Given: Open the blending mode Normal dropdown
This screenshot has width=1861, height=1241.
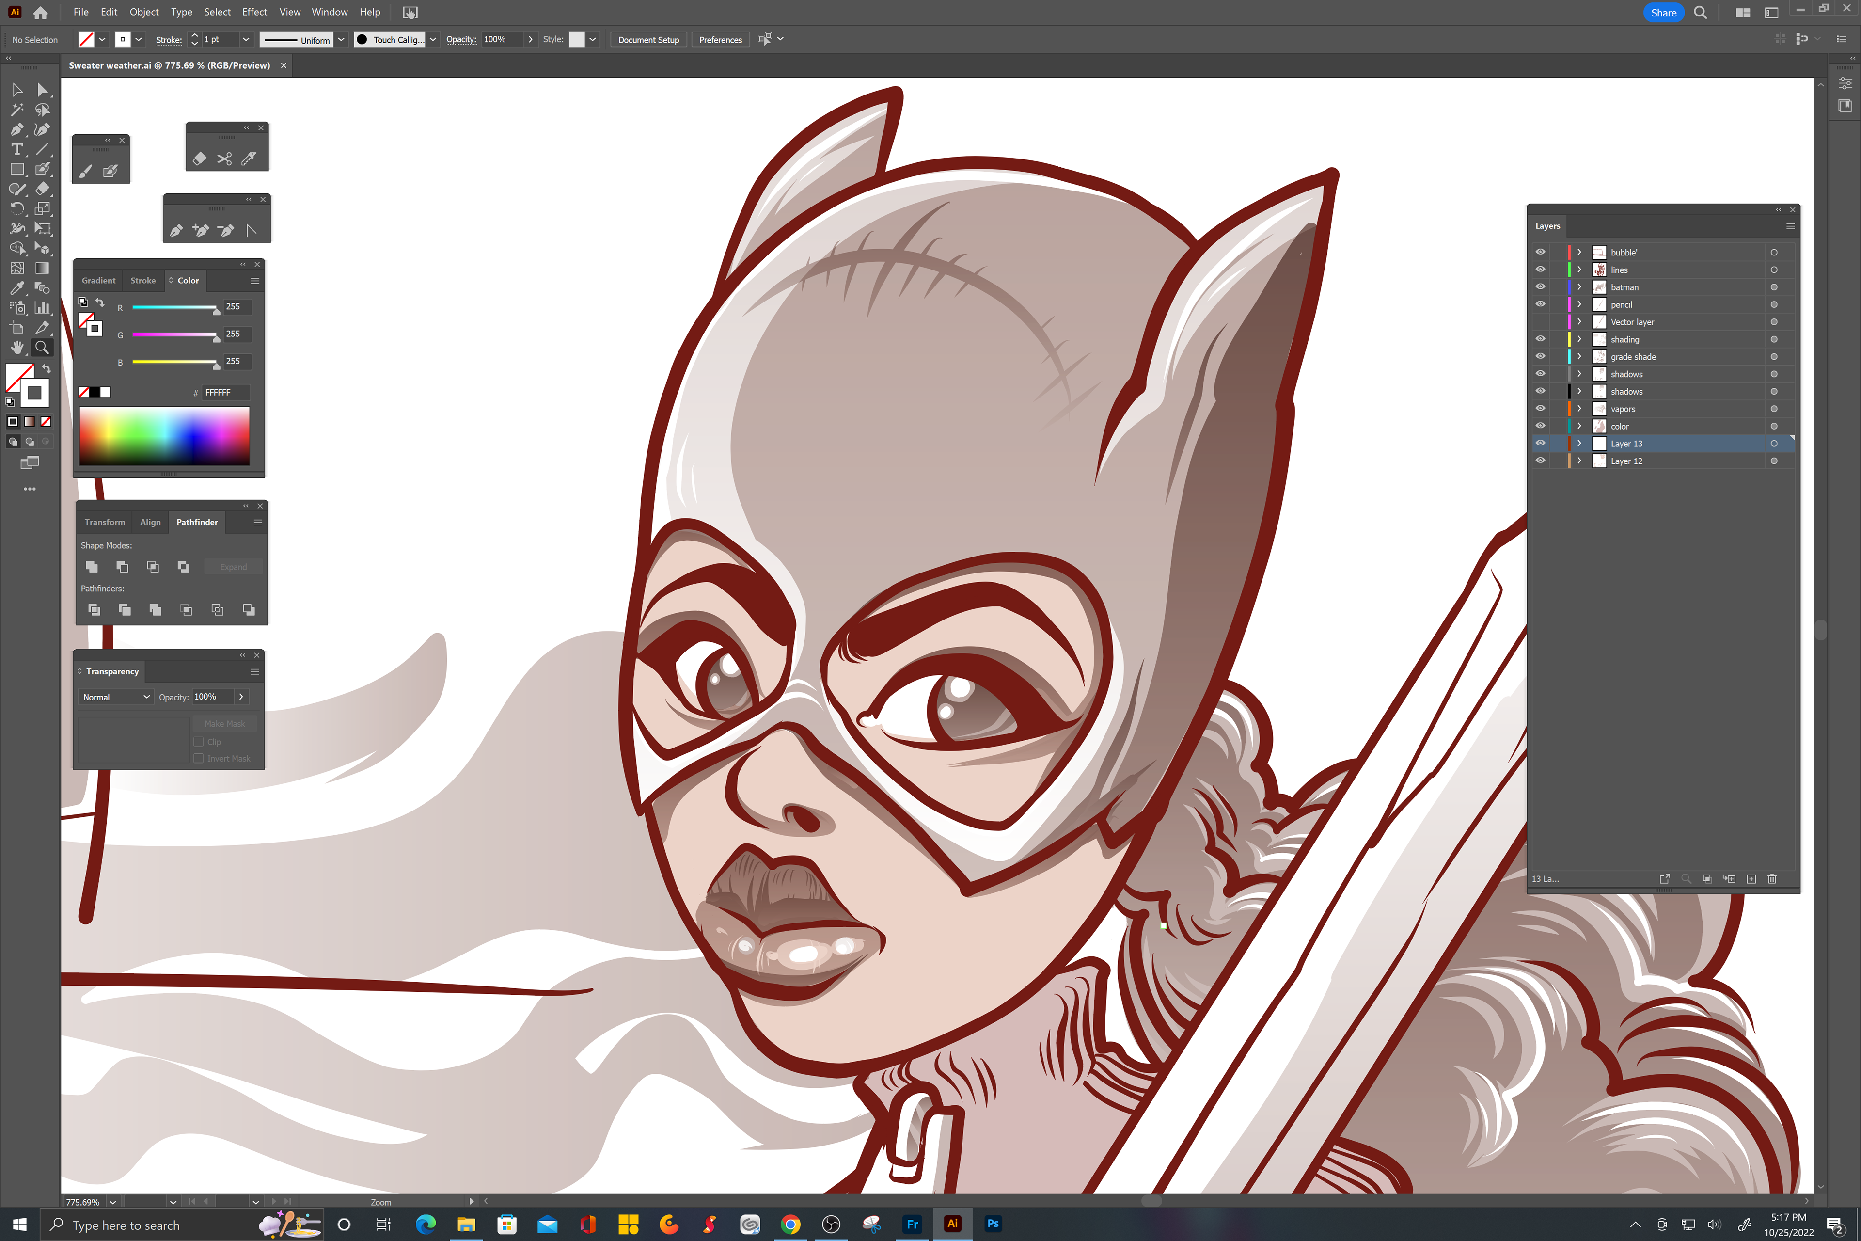Looking at the screenshot, I should click(x=115, y=697).
